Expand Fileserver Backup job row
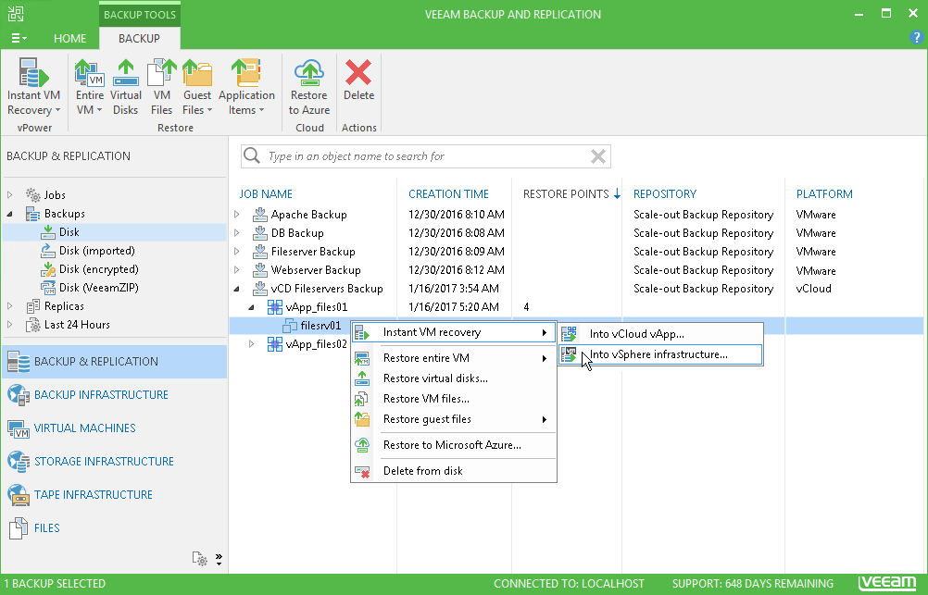This screenshot has height=595, width=928. point(237,252)
